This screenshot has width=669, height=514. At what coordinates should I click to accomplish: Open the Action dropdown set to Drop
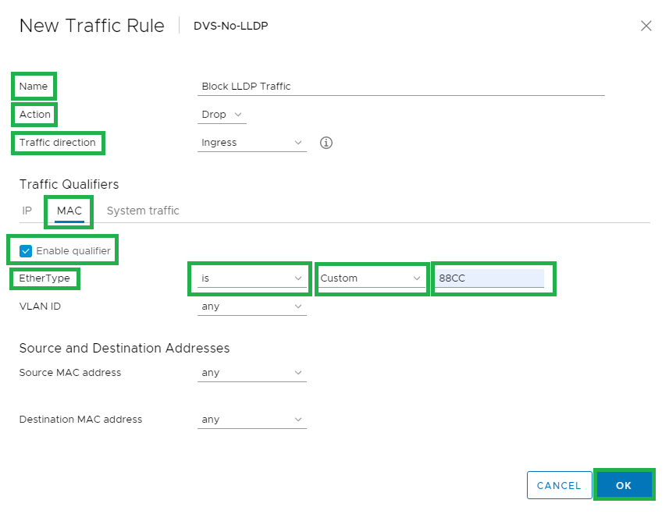click(222, 115)
